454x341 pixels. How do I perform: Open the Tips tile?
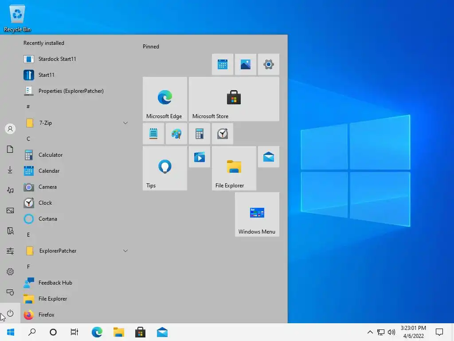tap(165, 168)
